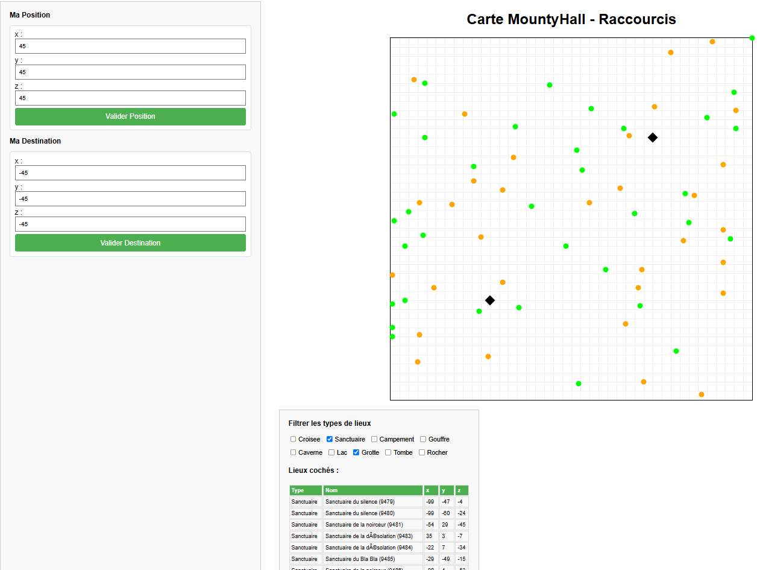Select the row 'Sanctuaire du silence (9479)'
The height and width of the screenshot is (570, 757).
tap(378, 502)
